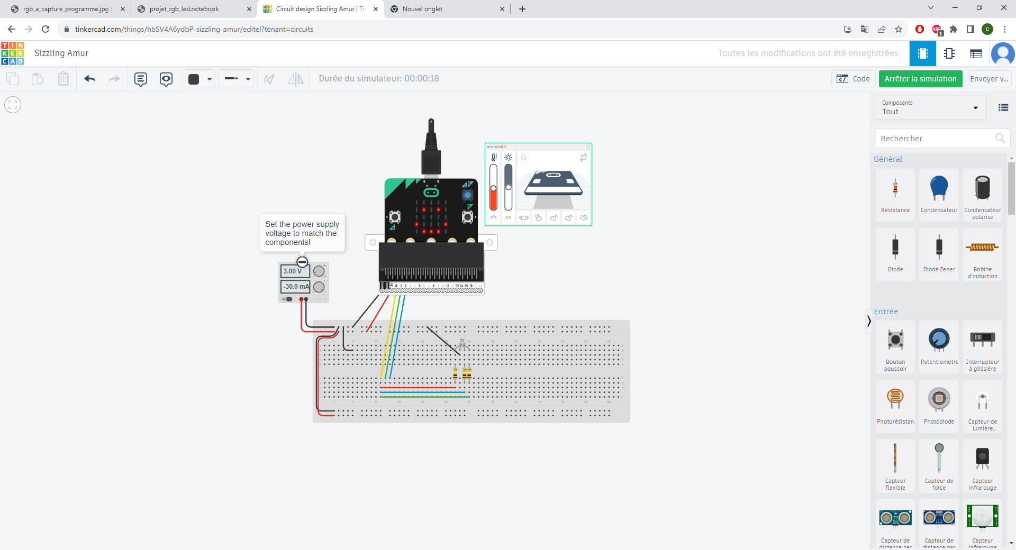Open the user profile avatar
This screenshot has height=550, width=1016.
pos(1003,53)
